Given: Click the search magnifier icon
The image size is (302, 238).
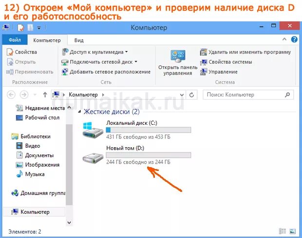Looking at the screenshot, I should pyautogui.click(x=287, y=95).
